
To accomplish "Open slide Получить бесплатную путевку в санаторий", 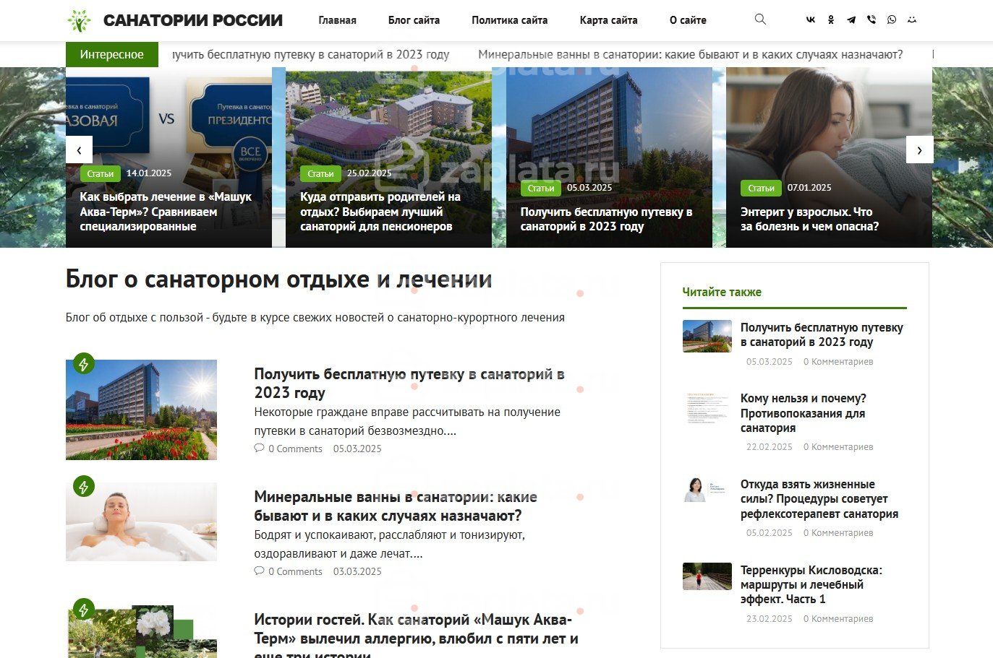I will (x=607, y=219).
